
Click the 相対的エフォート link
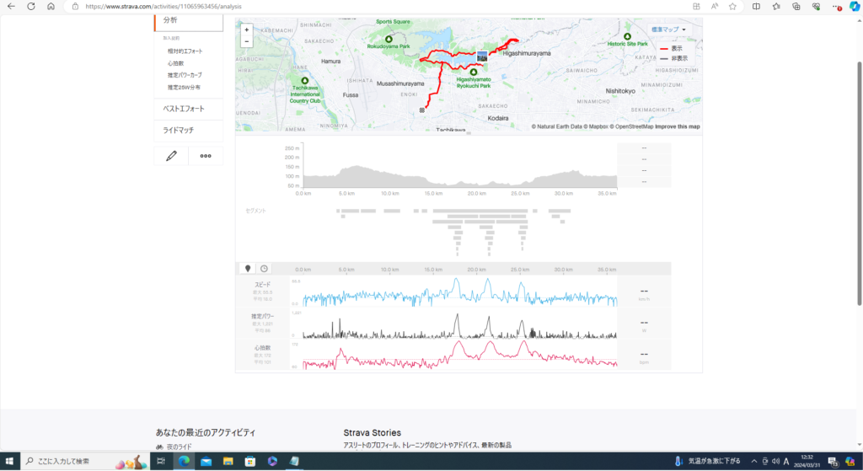(x=185, y=51)
